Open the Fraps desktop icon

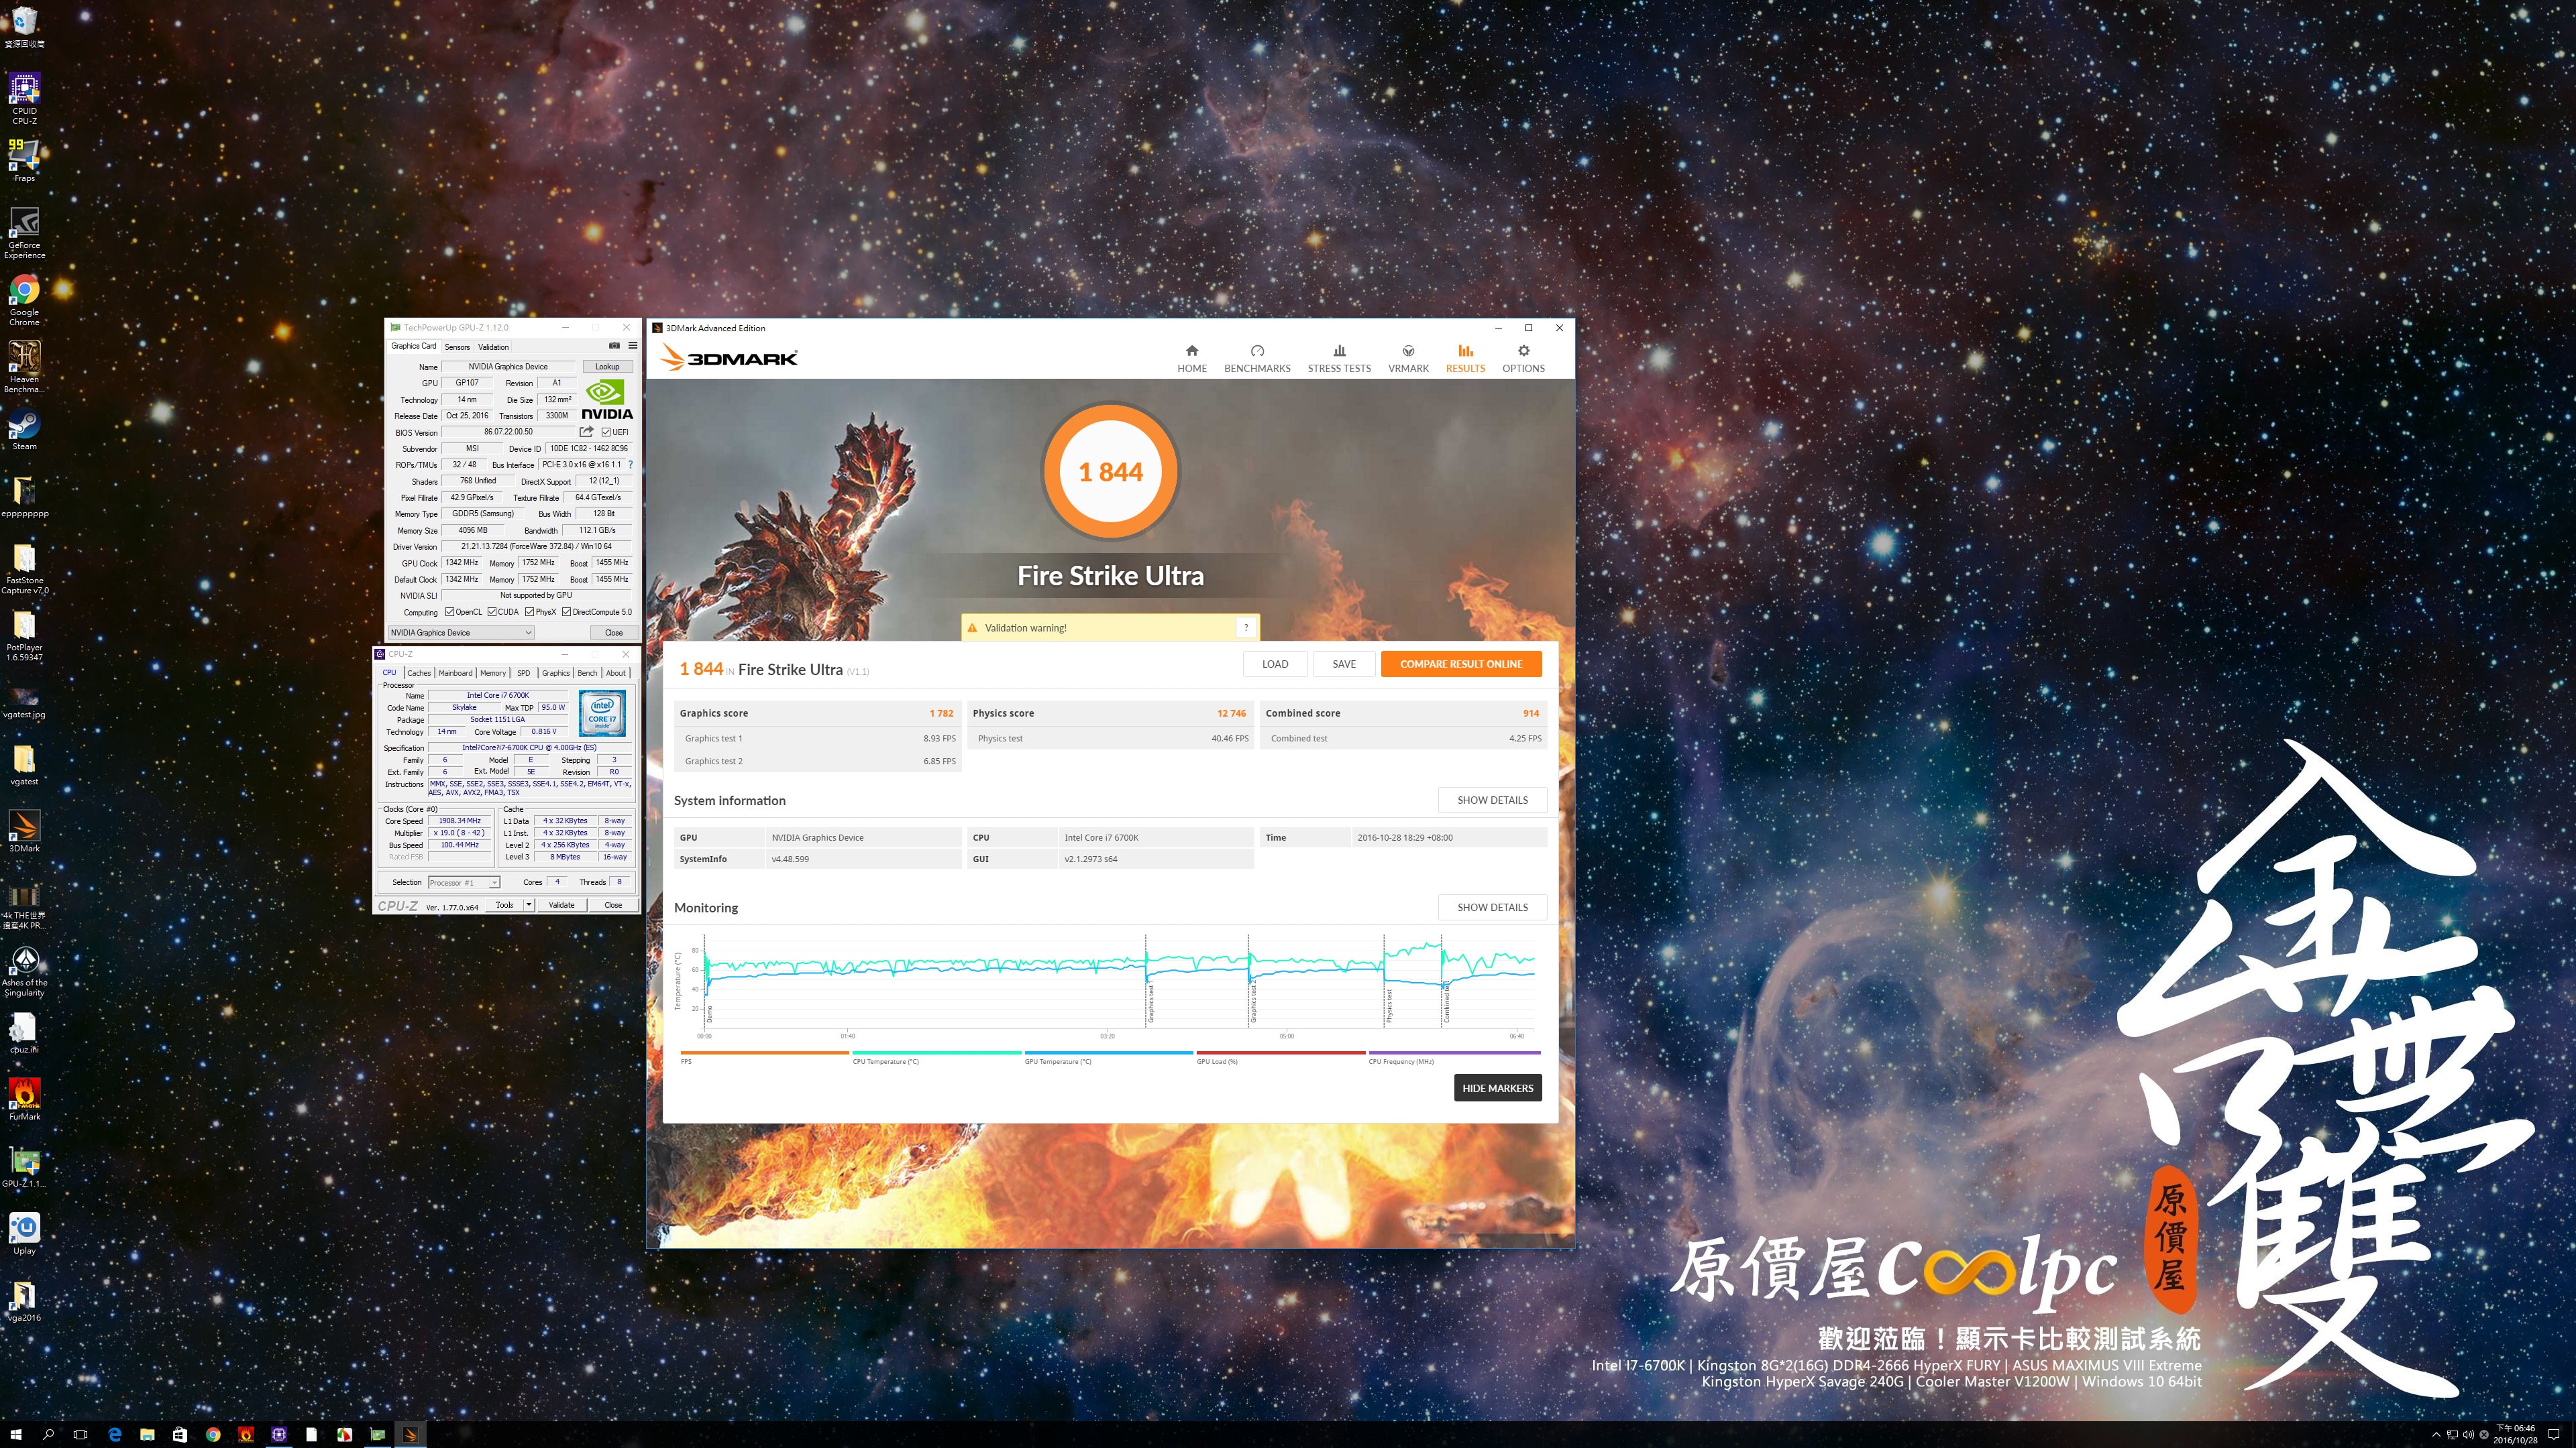pyautogui.click(x=24, y=160)
